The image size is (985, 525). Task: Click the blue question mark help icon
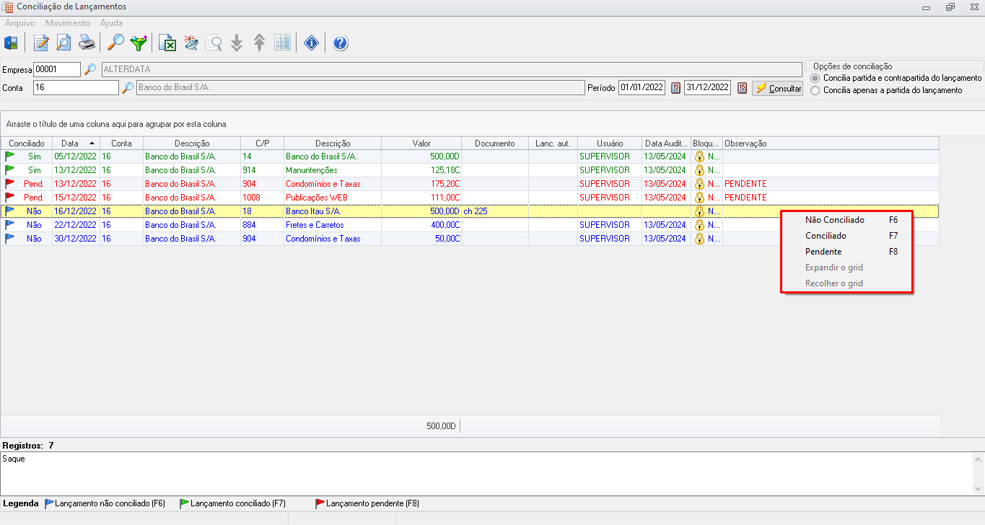[341, 43]
